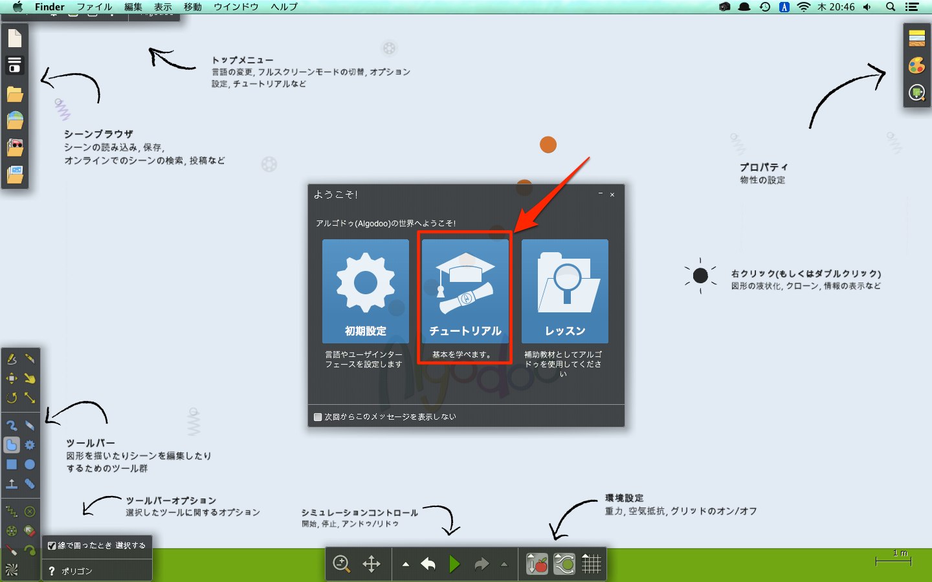Check '次回からこのメッセージを表示しない' checkbox

click(318, 417)
